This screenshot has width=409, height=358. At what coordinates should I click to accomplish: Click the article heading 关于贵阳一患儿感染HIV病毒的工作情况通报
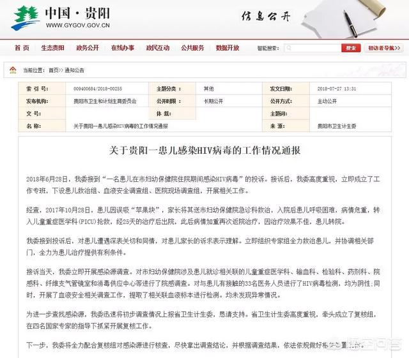point(204,151)
